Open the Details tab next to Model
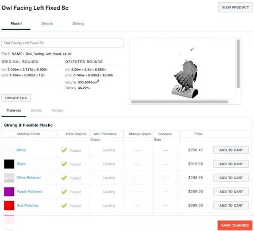Viewport: 254px width, 231px height. coord(47,23)
